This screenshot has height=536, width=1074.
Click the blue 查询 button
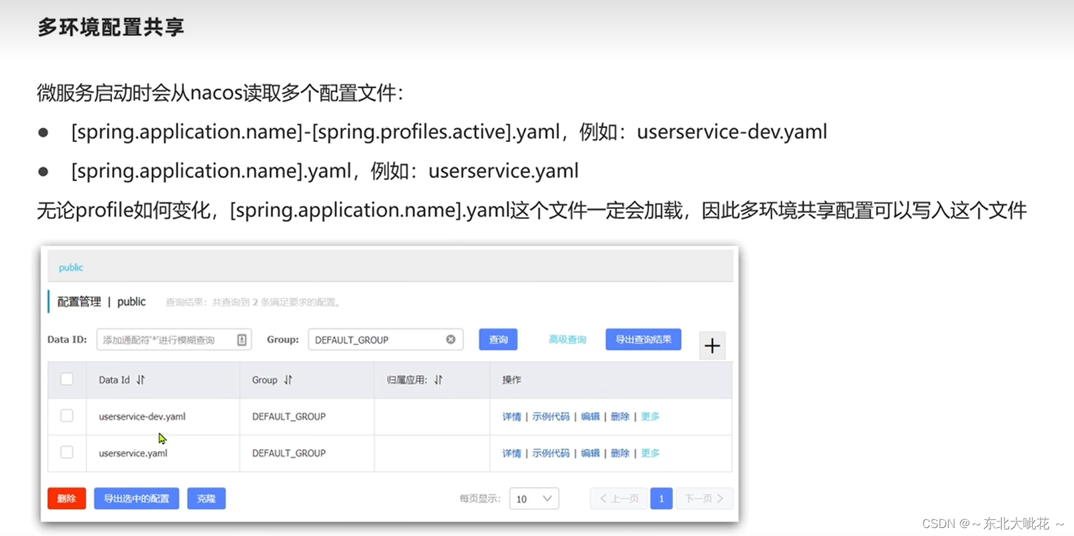click(499, 340)
